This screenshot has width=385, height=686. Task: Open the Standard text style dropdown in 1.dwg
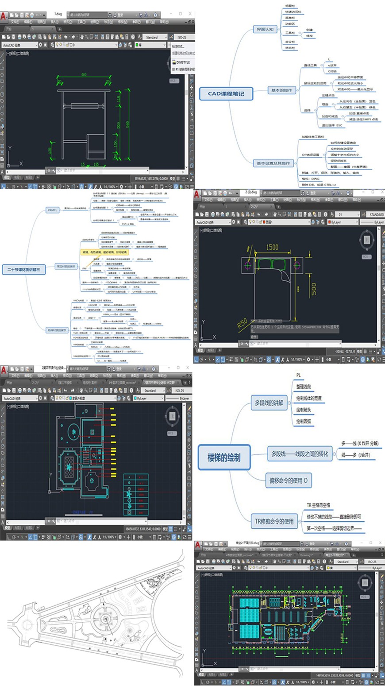pyautogui.click(x=155, y=37)
